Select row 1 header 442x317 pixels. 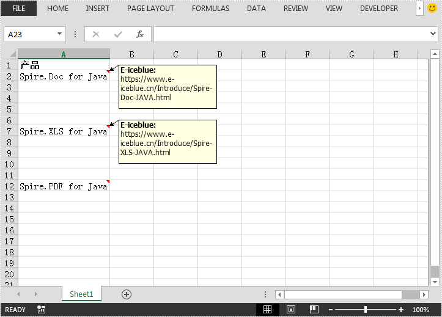pyautogui.click(x=9, y=65)
